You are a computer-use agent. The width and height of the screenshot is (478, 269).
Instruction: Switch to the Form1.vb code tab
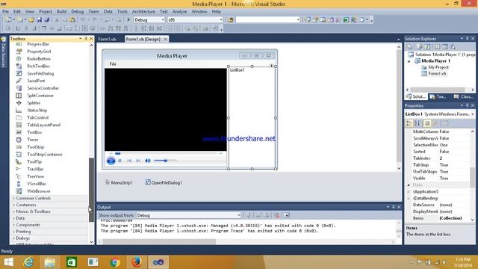[107, 39]
